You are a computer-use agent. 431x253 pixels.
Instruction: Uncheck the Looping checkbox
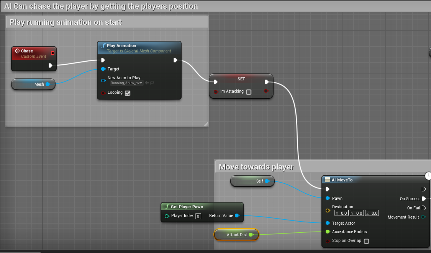(x=128, y=93)
